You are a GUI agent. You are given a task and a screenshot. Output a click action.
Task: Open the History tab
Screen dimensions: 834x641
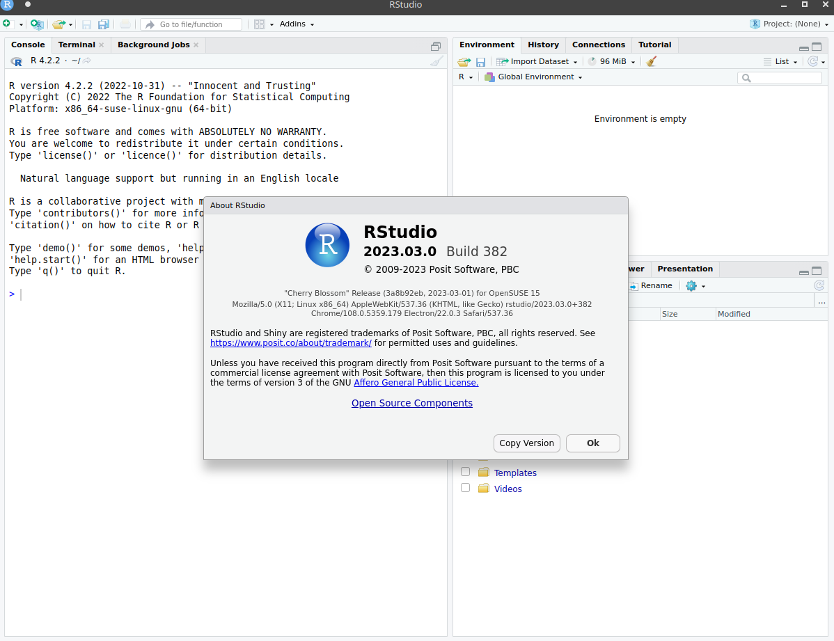[x=543, y=45]
